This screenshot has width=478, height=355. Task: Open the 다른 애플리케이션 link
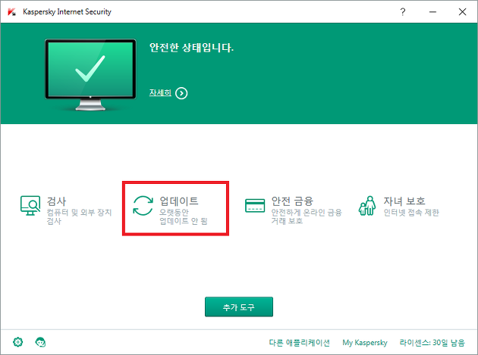point(299,343)
